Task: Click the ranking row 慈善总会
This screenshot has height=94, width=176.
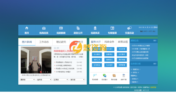Action: 136,69
